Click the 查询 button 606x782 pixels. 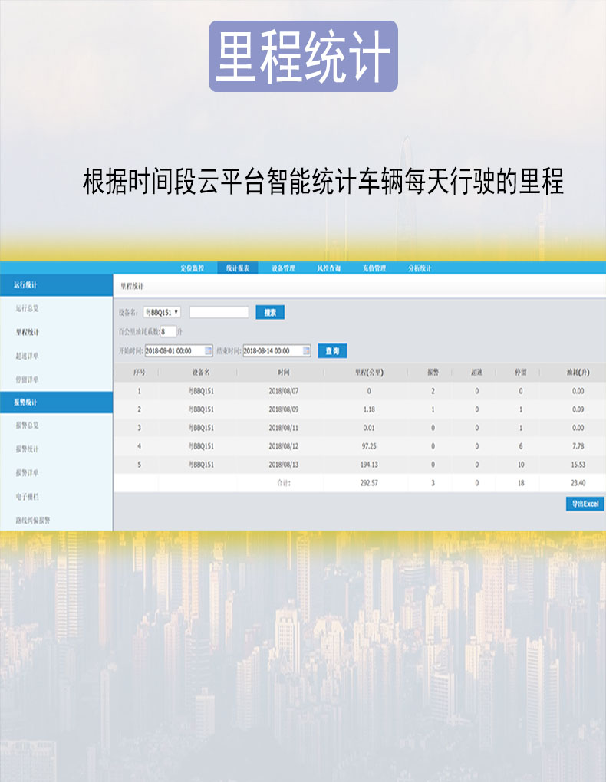(x=332, y=350)
